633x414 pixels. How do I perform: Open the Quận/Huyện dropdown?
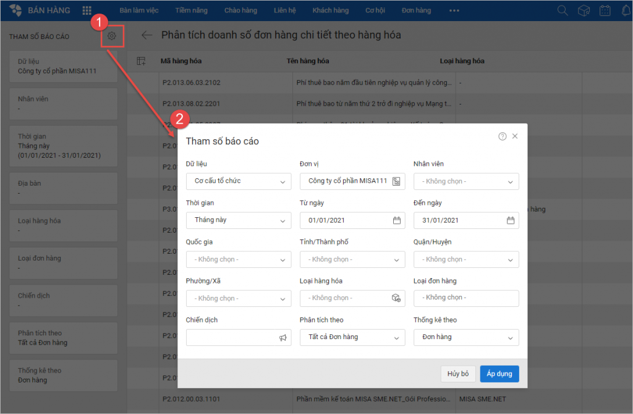pos(466,259)
